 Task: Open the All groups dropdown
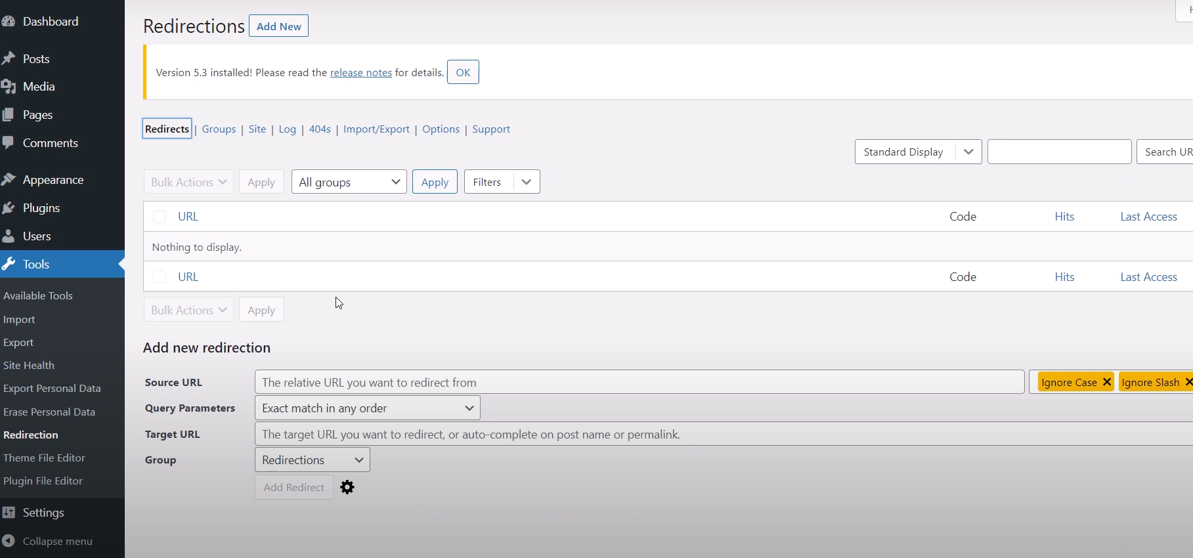[349, 182]
